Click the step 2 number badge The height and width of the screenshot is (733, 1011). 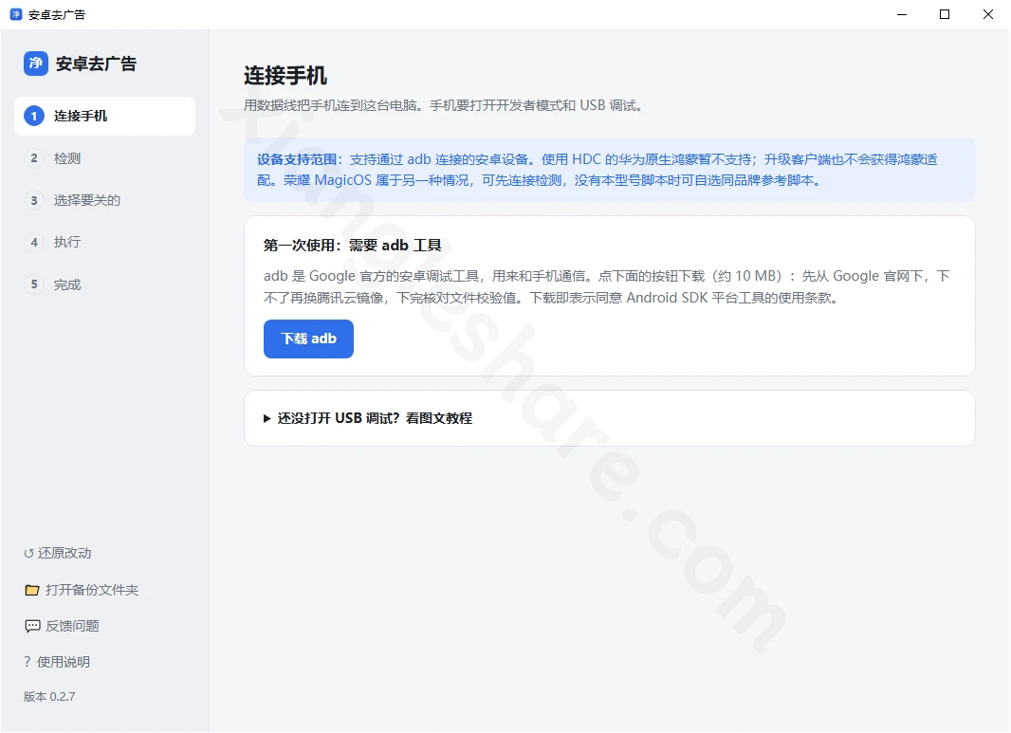pyautogui.click(x=34, y=158)
